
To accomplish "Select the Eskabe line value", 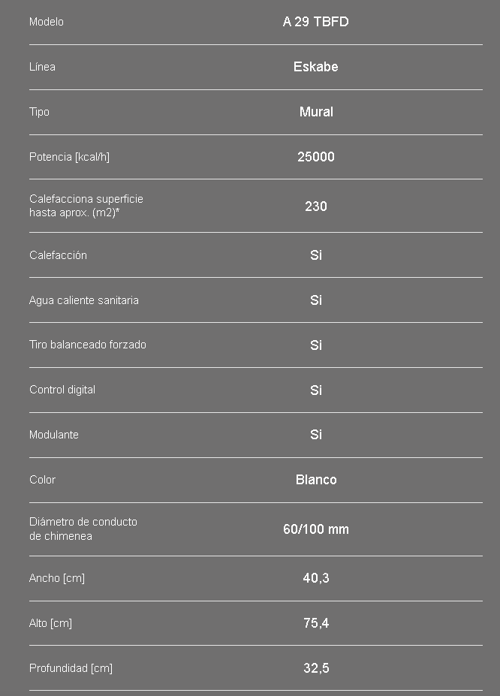I will (x=315, y=67).
